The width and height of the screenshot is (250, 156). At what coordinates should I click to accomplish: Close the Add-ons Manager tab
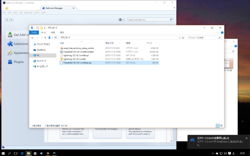click(74, 8)
